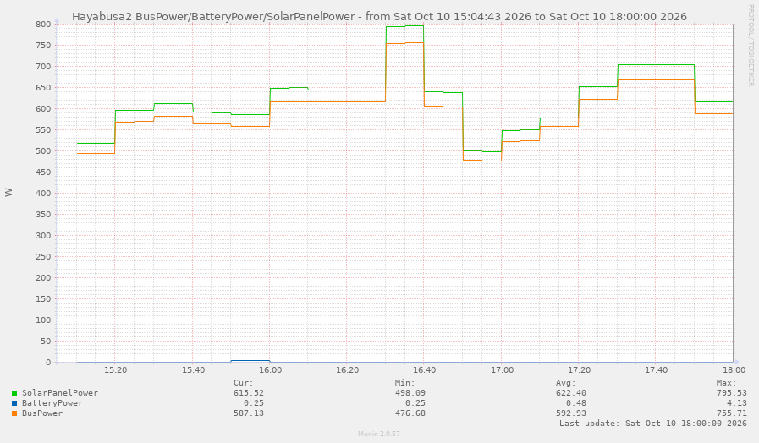Viewport: 759px width, 443px height.
Task: Click the blue BatteryPower bump before 16:00
Action: tap(250, 361)
